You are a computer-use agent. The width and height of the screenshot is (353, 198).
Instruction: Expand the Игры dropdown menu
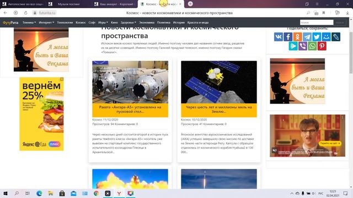pos(103,23)
